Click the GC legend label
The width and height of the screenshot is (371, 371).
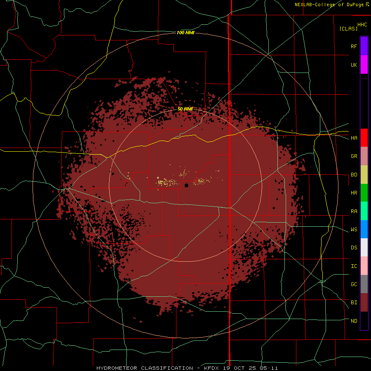pyautogui.click(x=354, y=284)
